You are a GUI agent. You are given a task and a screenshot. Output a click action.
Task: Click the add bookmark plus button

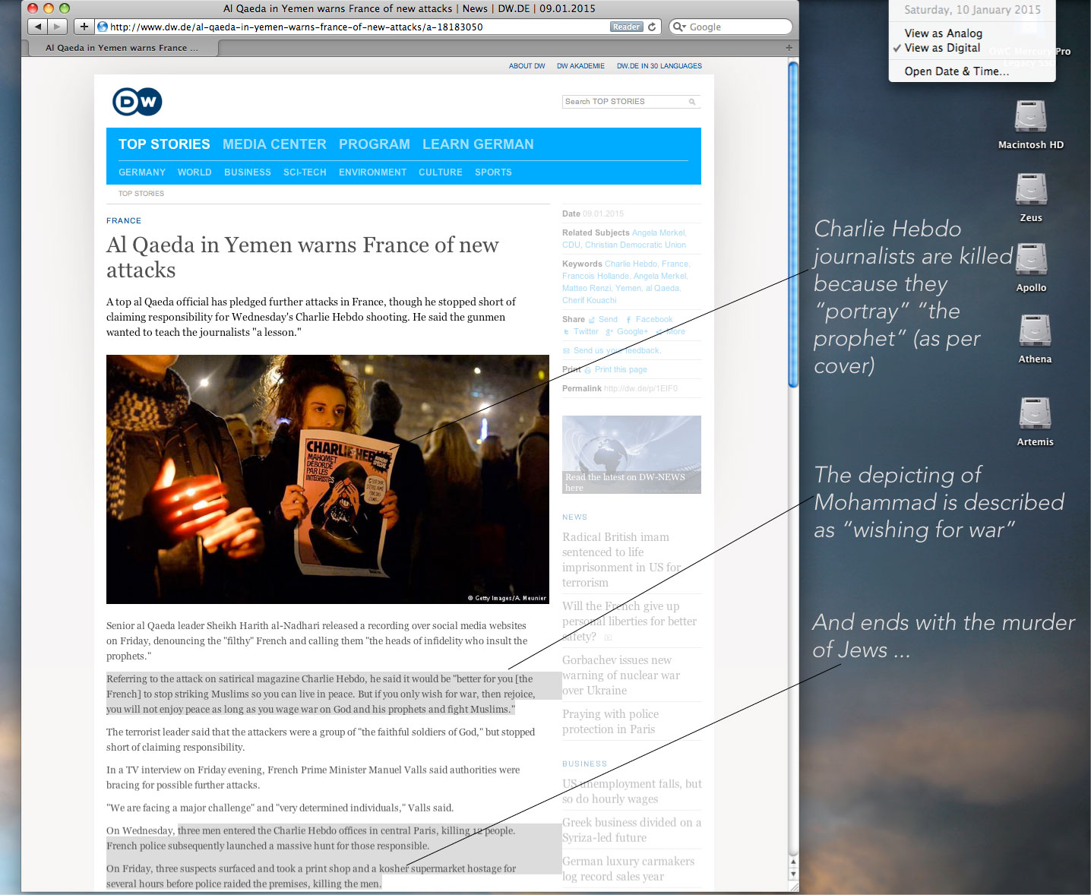84,27
